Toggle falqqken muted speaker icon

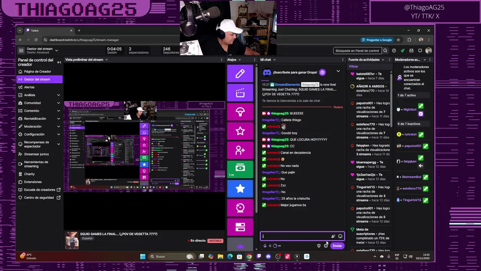click(x=421, y=166)
